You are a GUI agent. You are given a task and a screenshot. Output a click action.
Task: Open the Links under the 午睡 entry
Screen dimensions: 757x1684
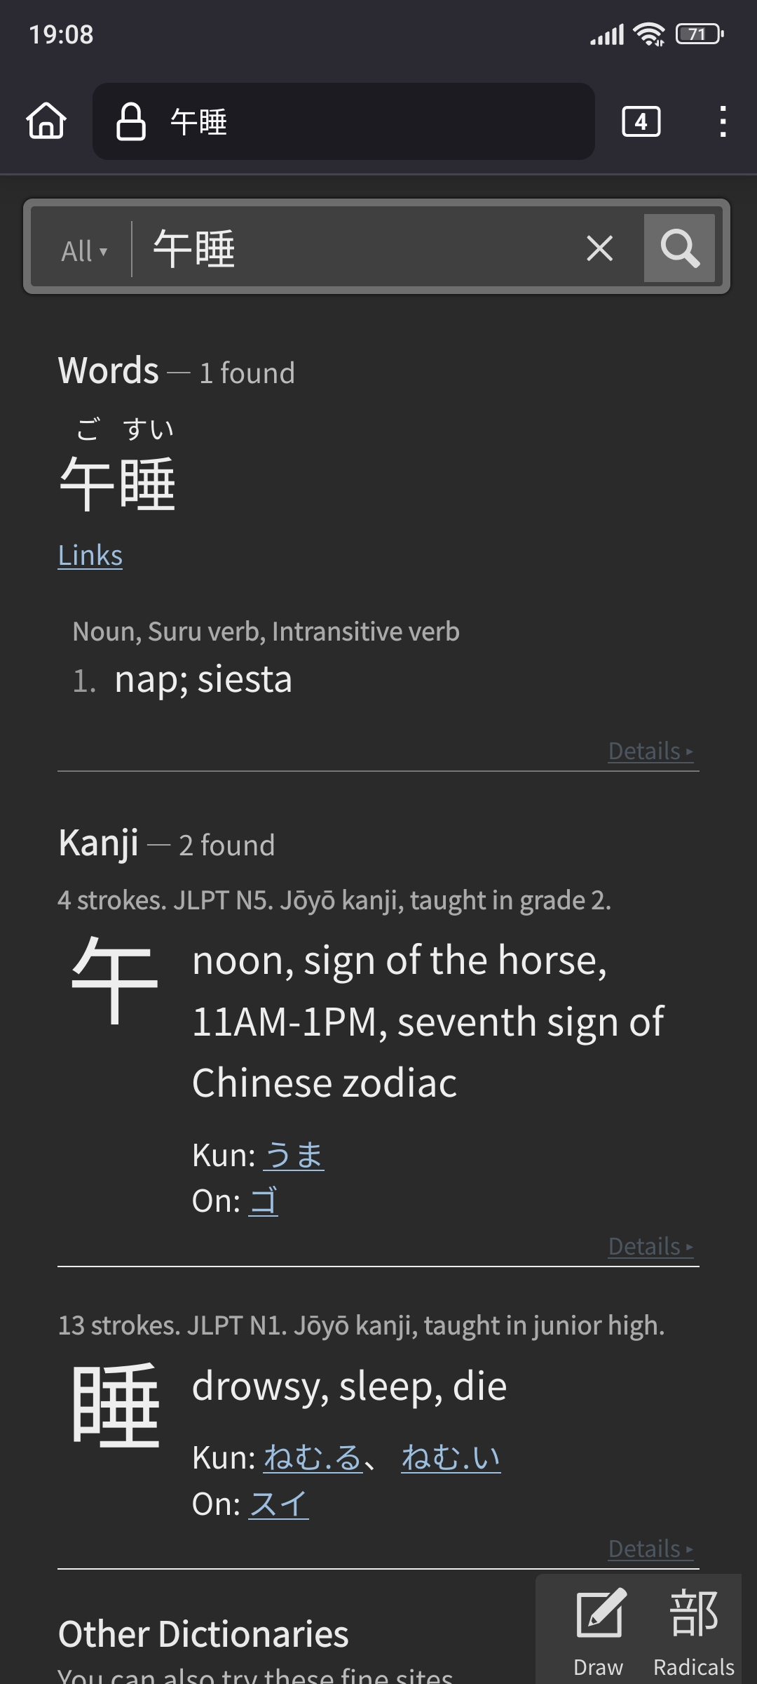pos(90,555)
